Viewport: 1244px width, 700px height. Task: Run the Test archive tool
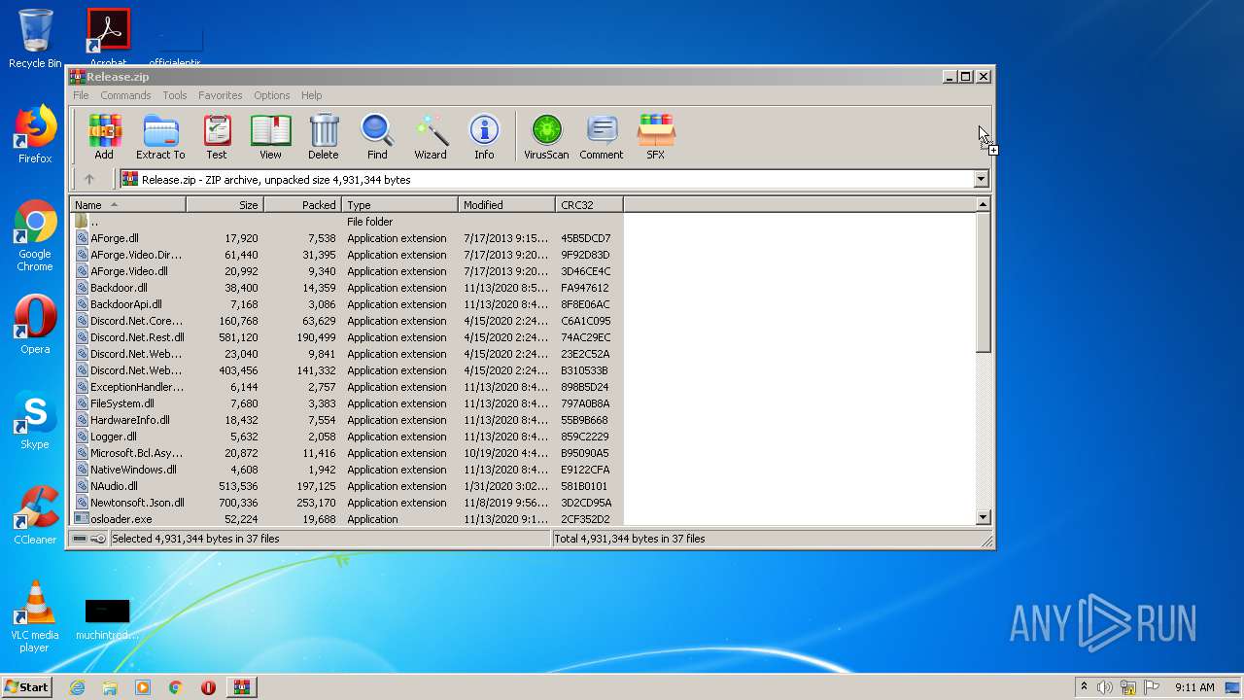tap(217, 136)
